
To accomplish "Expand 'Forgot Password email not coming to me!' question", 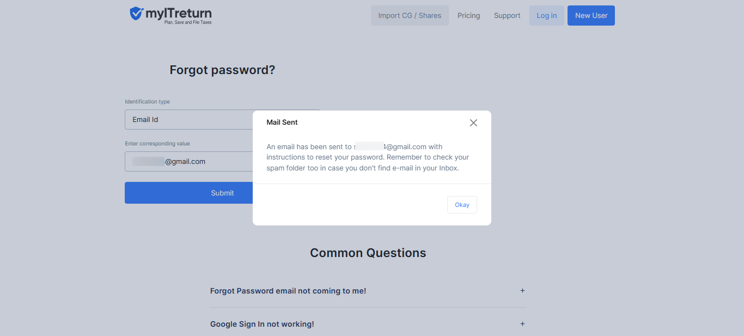I will click(x=288, y=291).
